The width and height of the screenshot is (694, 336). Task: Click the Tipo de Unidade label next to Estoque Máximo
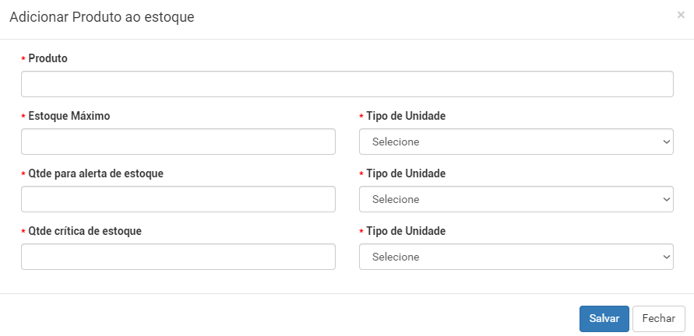406,116
